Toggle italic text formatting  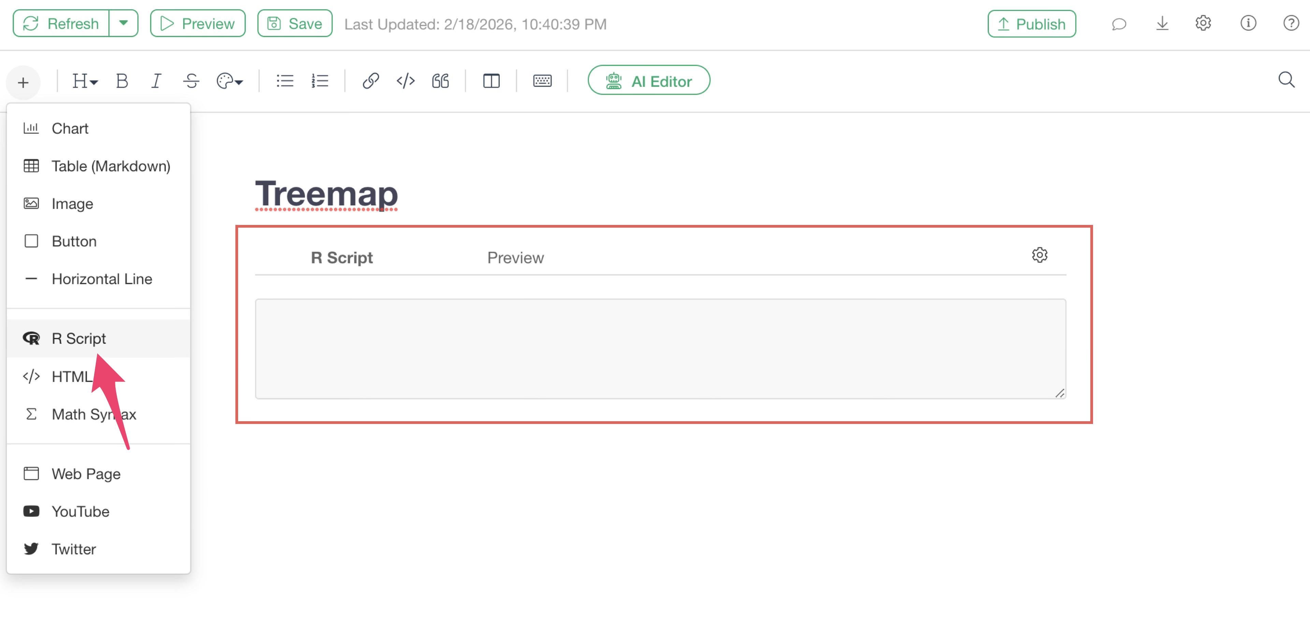coord(156,81)
